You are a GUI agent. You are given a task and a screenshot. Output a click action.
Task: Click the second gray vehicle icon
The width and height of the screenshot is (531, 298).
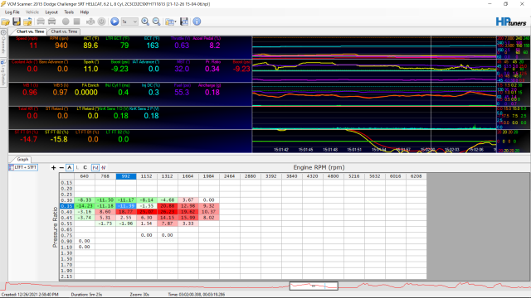coord(51,22)
